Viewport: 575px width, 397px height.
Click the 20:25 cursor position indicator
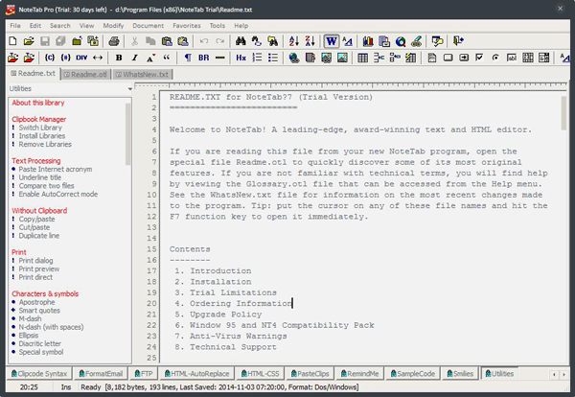click(x=29, y=387)
